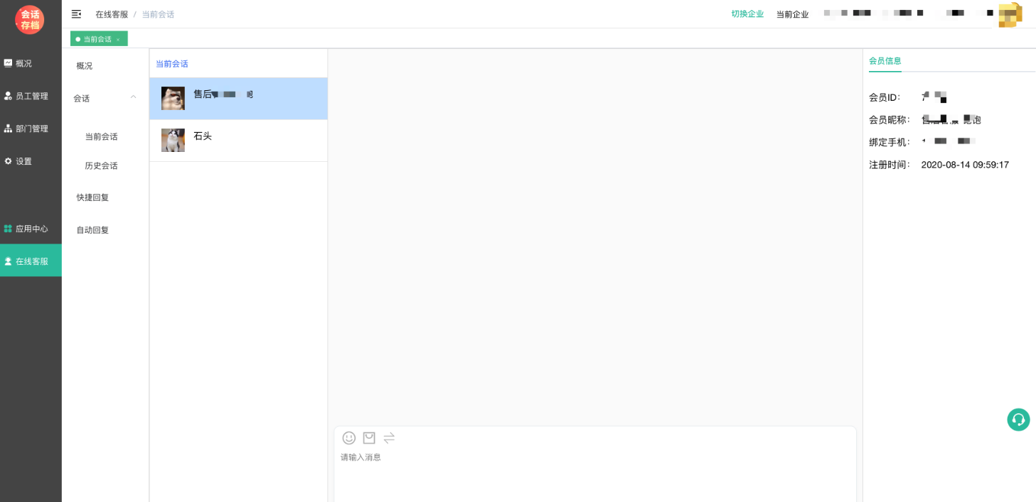Click the envelope icon above message input

coord(369,438)
